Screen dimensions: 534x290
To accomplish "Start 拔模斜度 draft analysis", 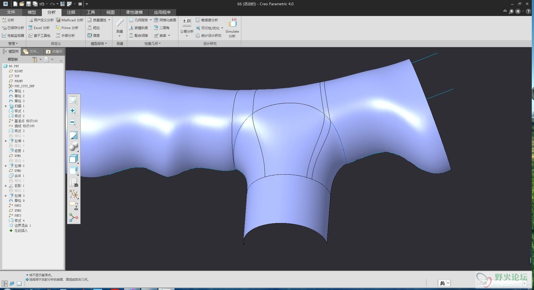I will pos(138,28).
